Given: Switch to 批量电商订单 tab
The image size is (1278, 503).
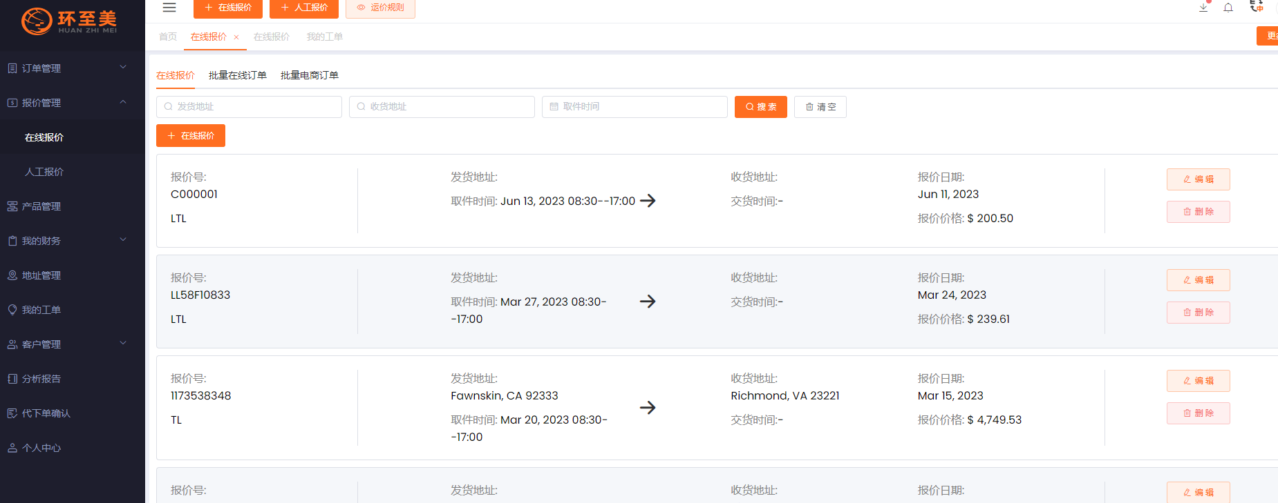Looking at the screenshot, I should (x=309, y=75).
